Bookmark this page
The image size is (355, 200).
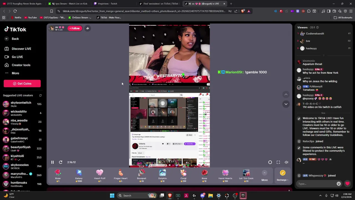[x=51, y=11]
